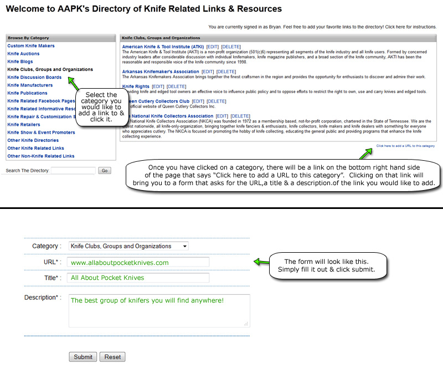443x378 pixels.
Task: Click the Title input field
Action: (138, 278)
